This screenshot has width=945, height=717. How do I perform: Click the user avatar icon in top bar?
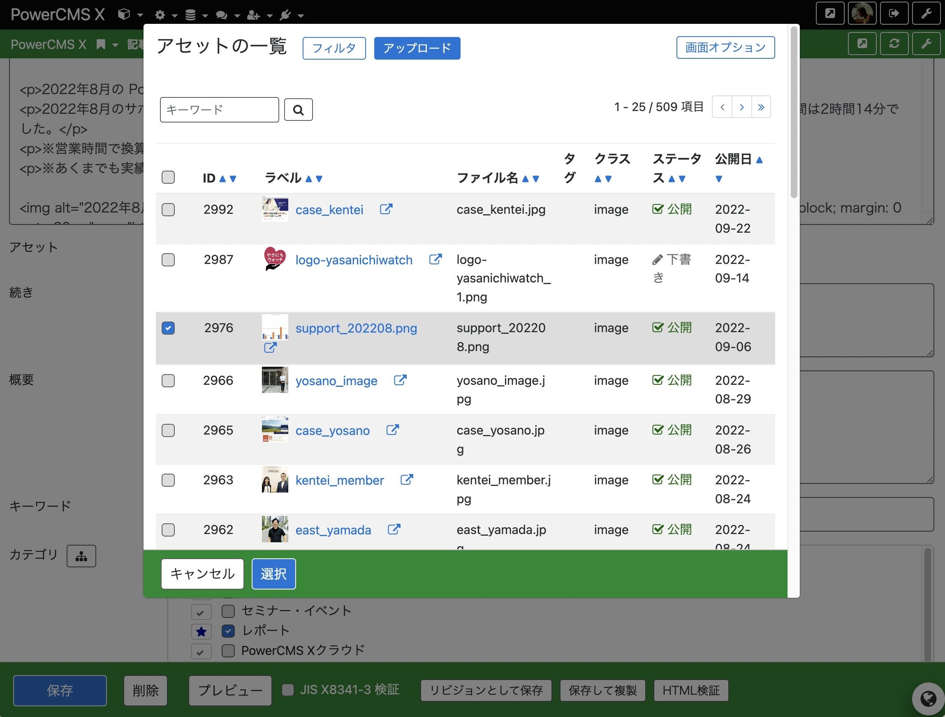862,13
